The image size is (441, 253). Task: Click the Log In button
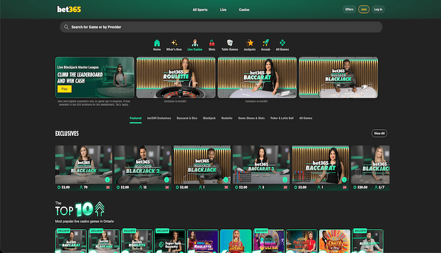coord(379,9)
